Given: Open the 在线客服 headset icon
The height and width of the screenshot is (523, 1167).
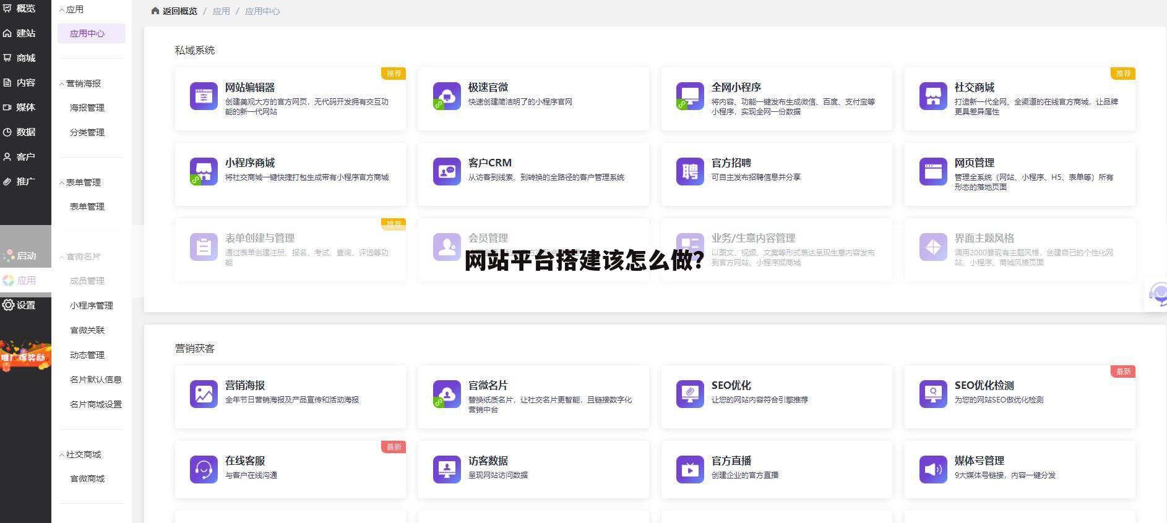Looking at the screenshot, I should coord(204,470).
